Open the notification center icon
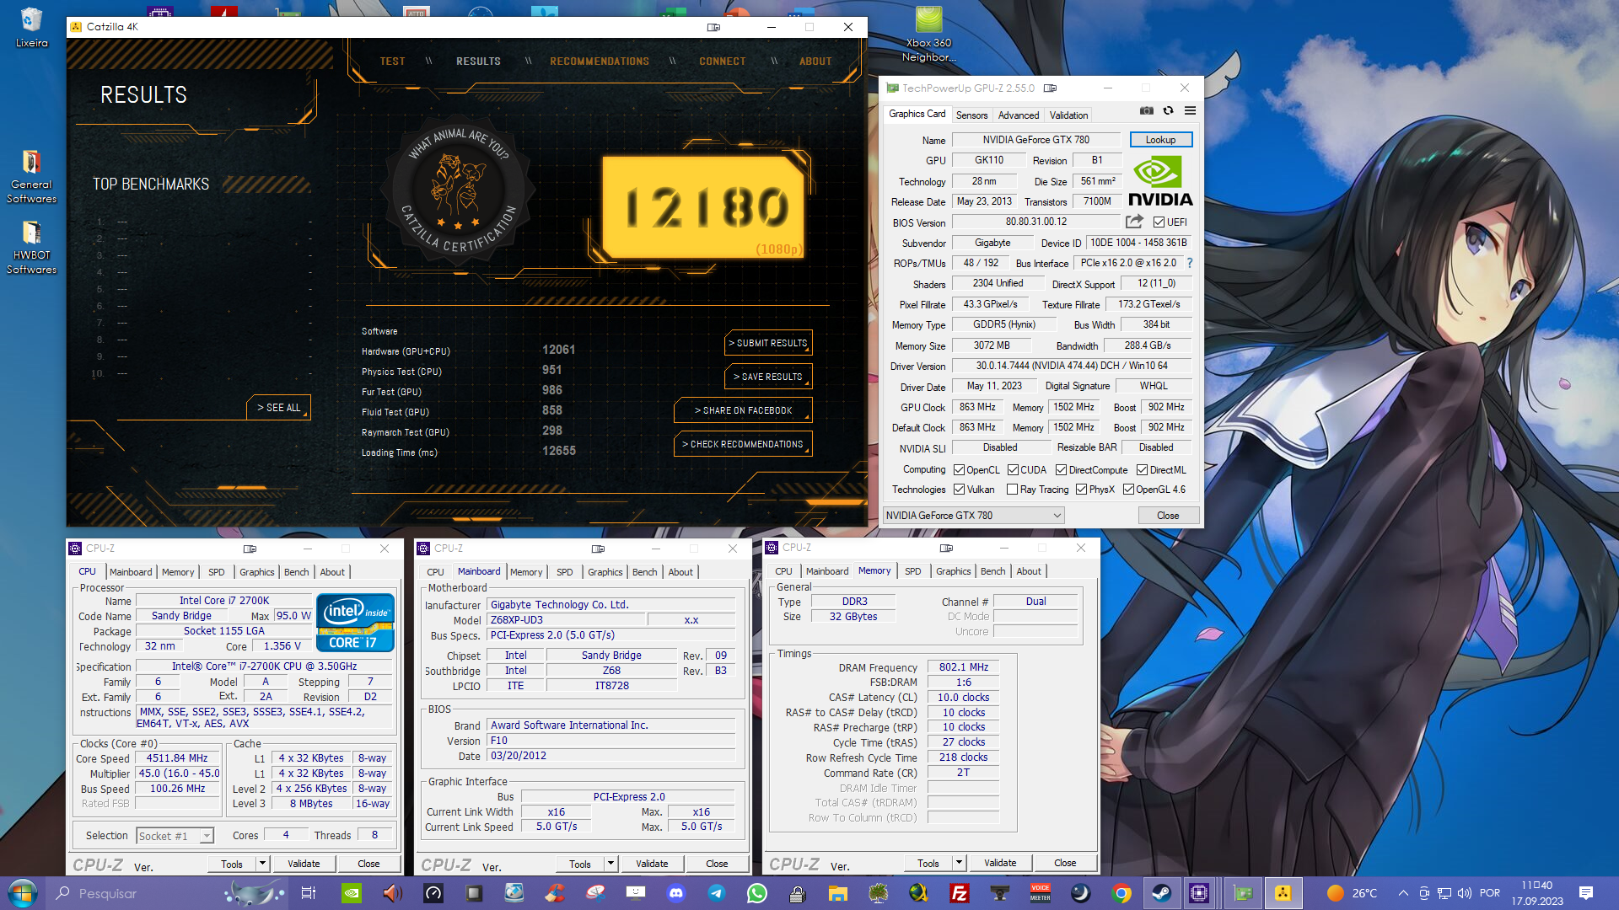1619x910 pixels. [x=1586, y=893]
